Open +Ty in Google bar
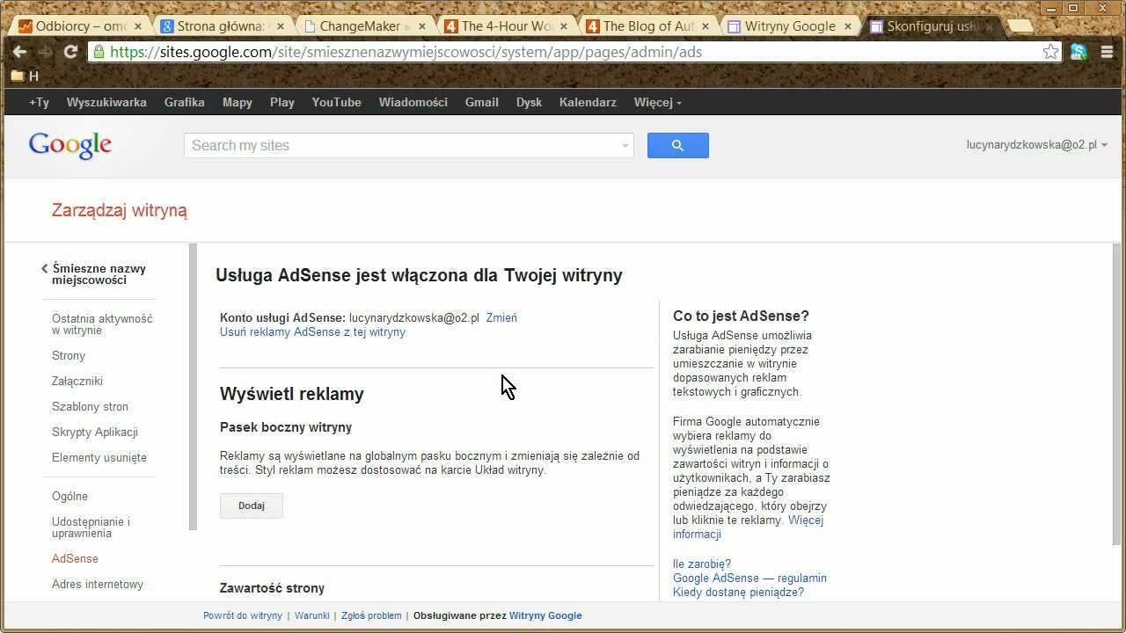 coord(39,102)
